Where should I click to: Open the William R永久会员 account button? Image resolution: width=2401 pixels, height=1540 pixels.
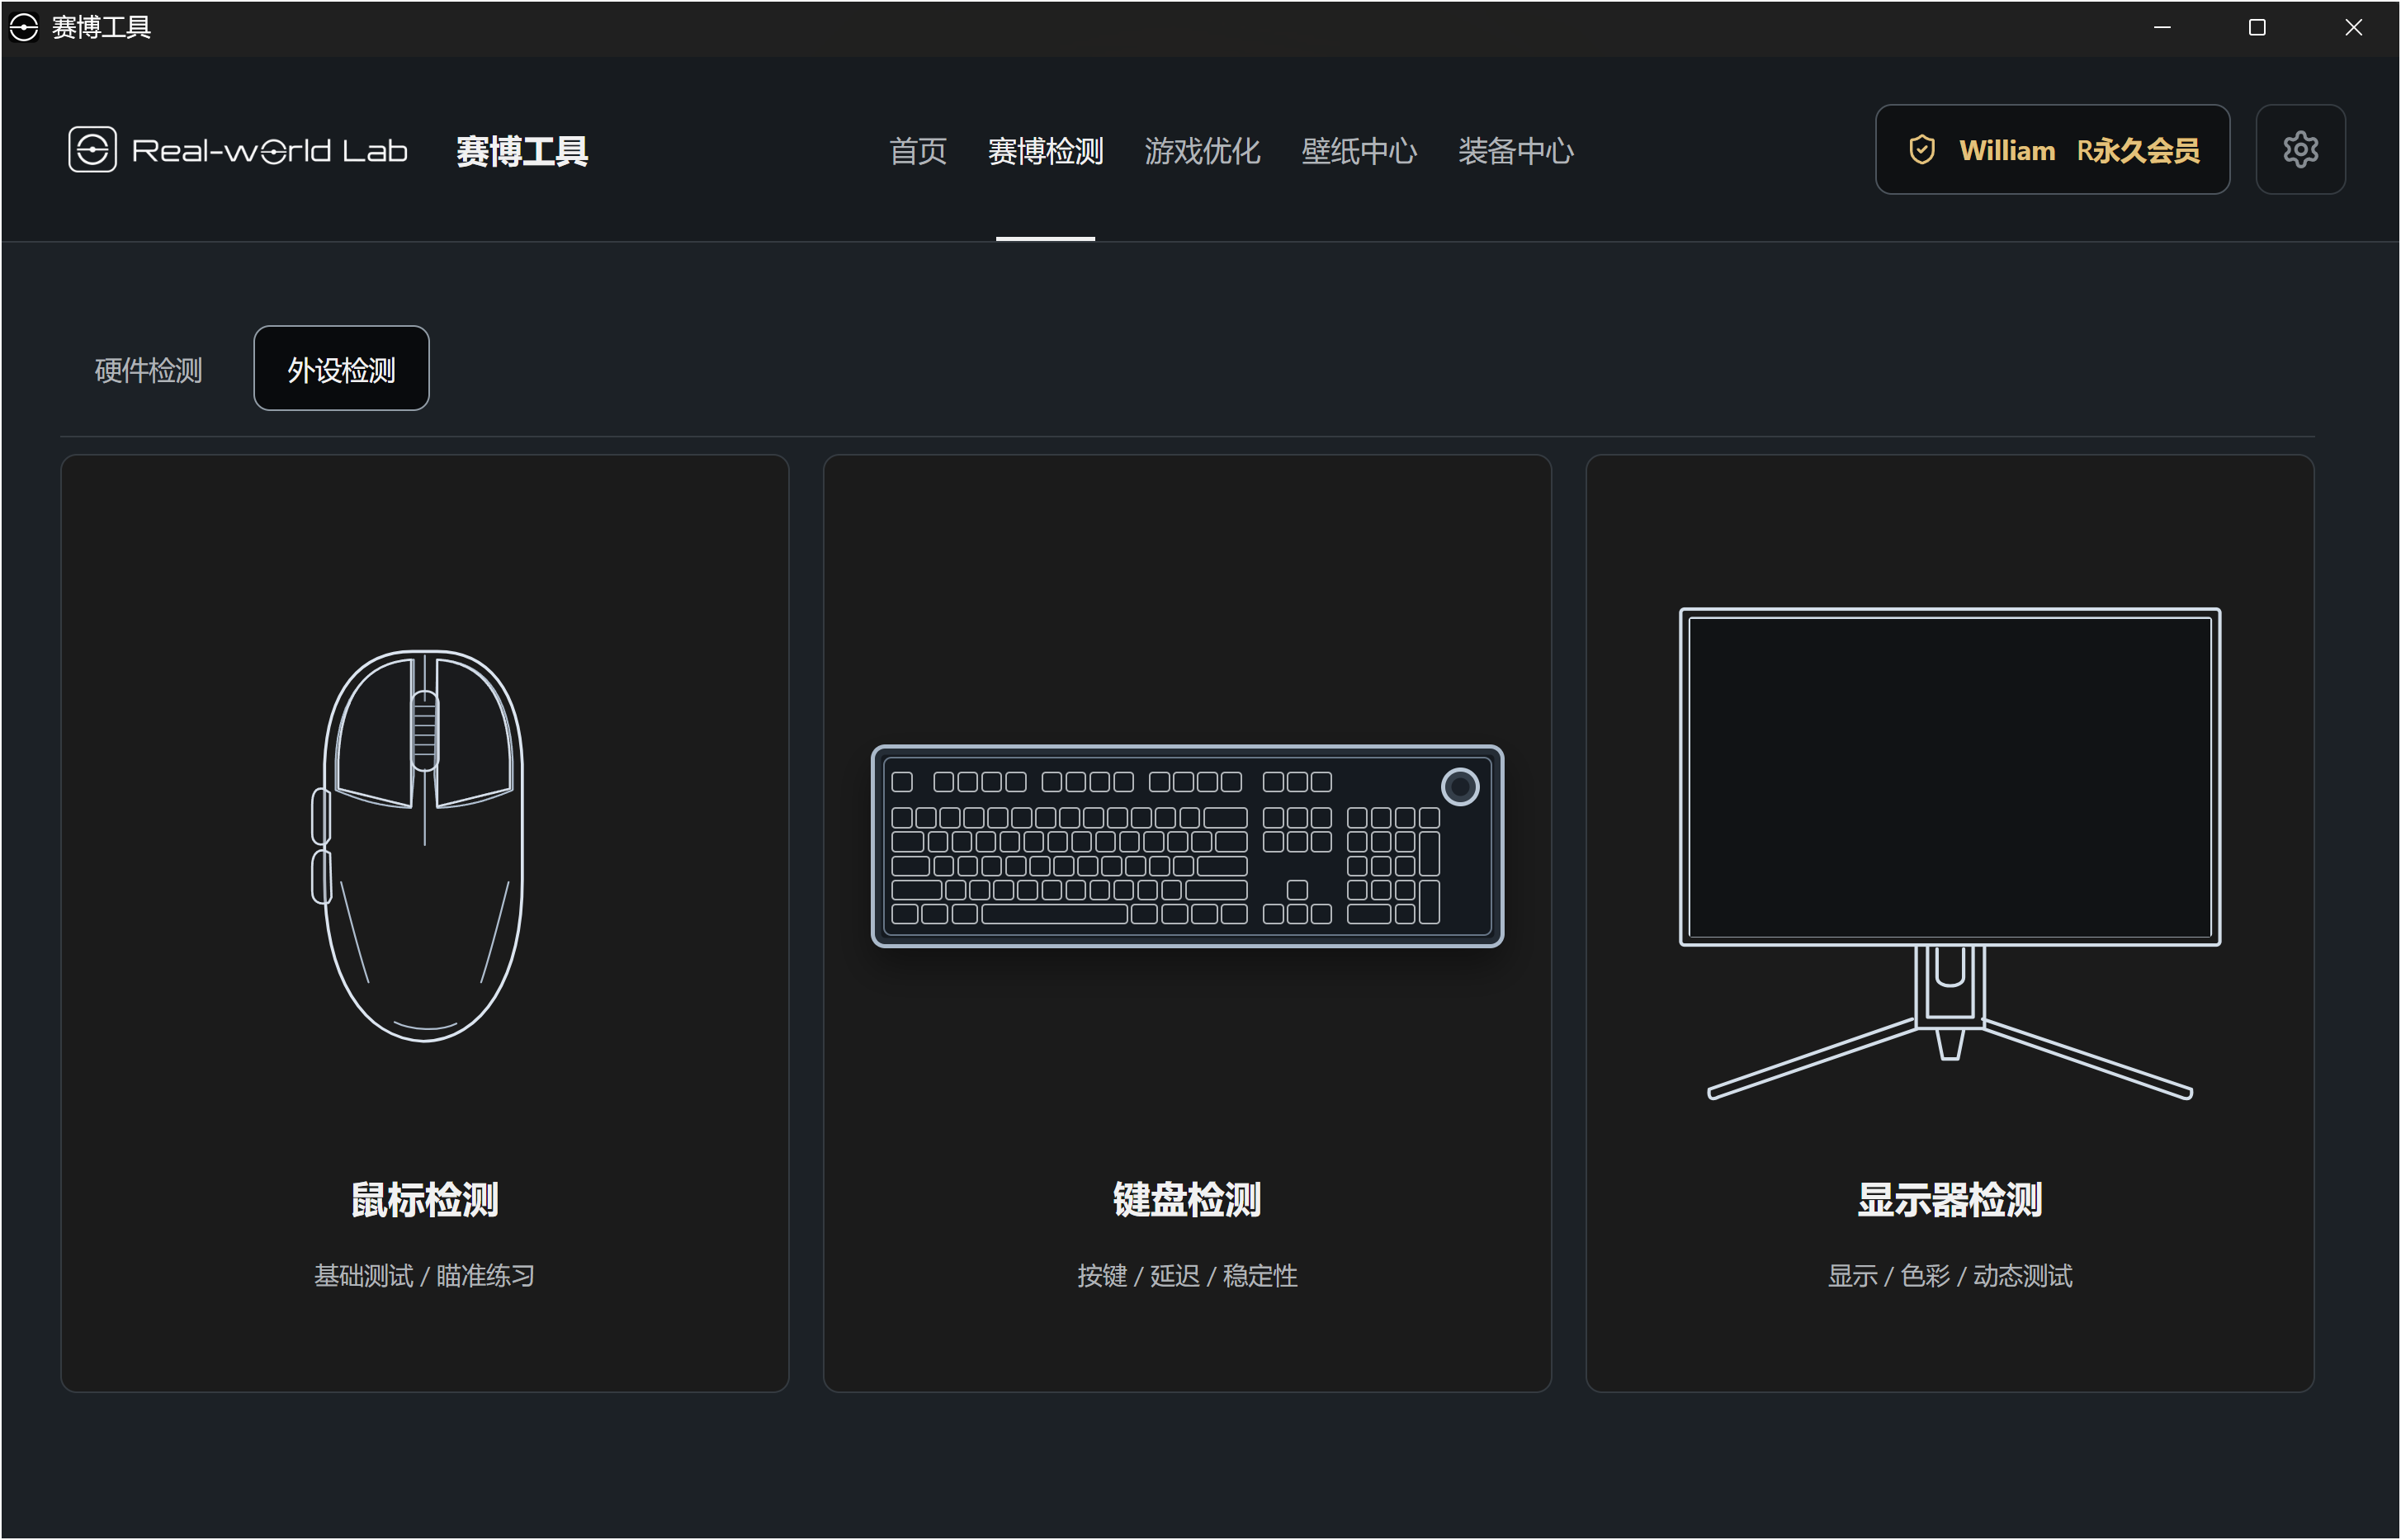pos(2052,150)
